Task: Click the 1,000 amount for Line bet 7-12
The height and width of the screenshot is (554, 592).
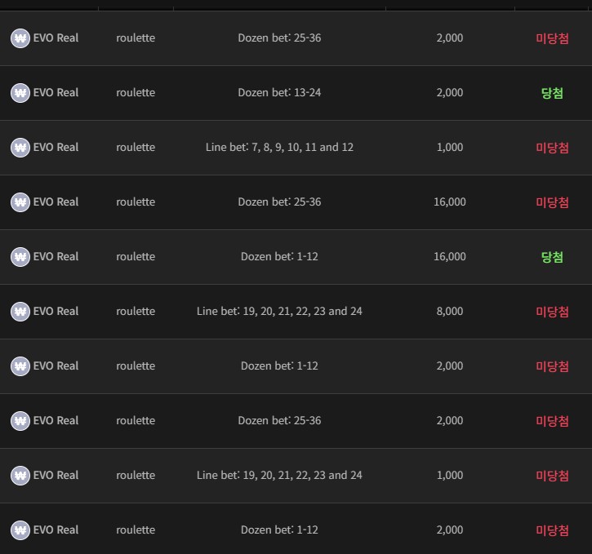Action: click(449, 148)
